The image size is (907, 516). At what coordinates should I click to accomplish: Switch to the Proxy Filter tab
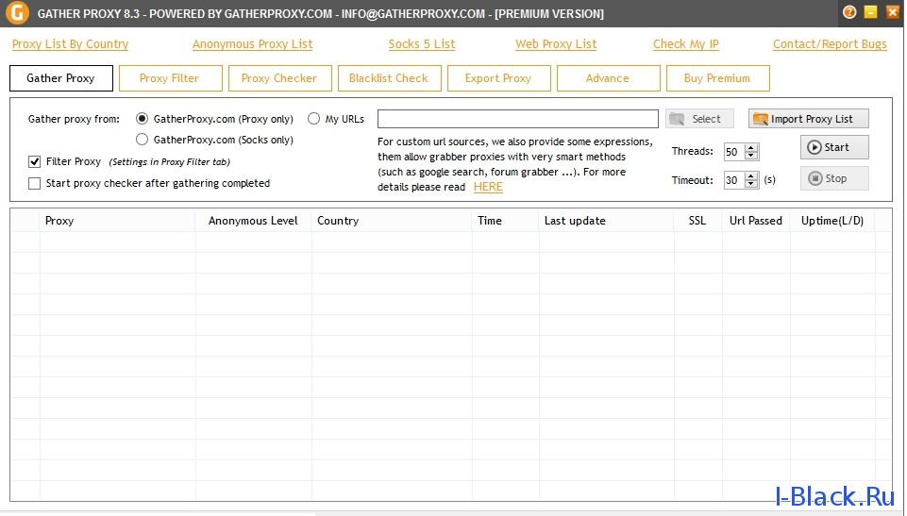point(170,78)
